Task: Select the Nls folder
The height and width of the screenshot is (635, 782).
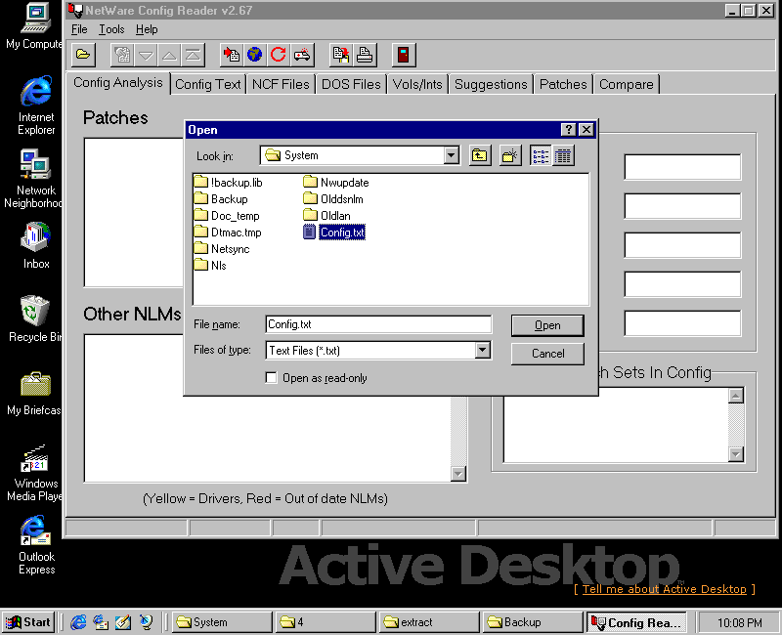Action: (x=210, y=265)
